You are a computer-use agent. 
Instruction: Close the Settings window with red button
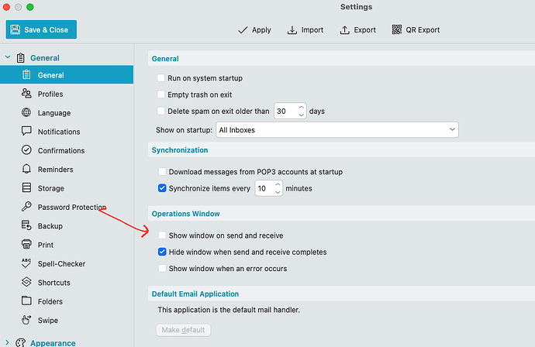[6, 7]
